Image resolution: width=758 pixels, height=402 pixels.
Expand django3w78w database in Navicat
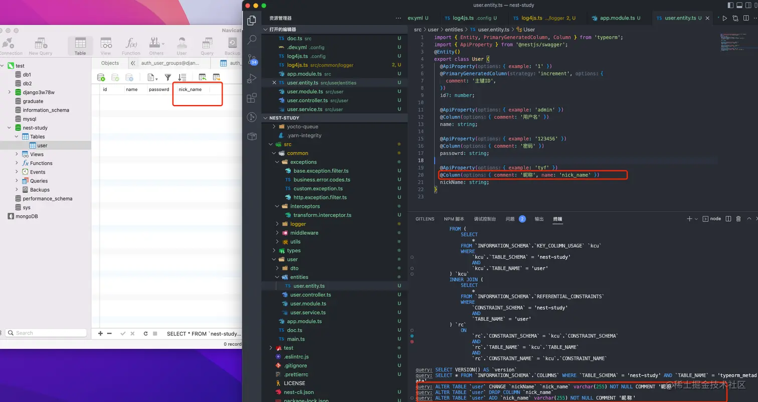[10, 92]
